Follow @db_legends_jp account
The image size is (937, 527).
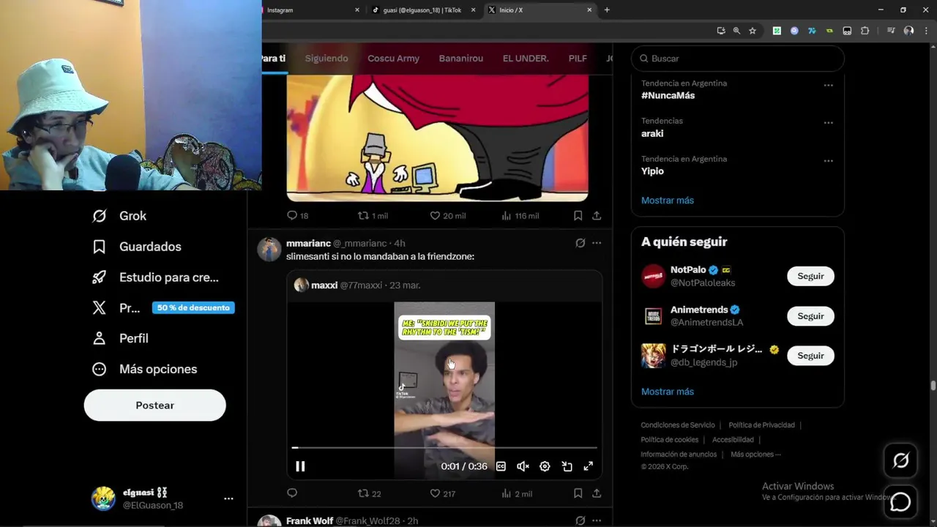coord(810,356)
